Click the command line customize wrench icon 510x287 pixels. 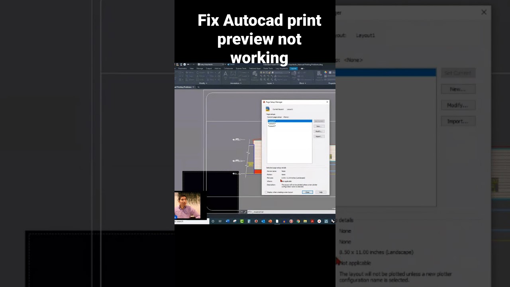(245, 212)
